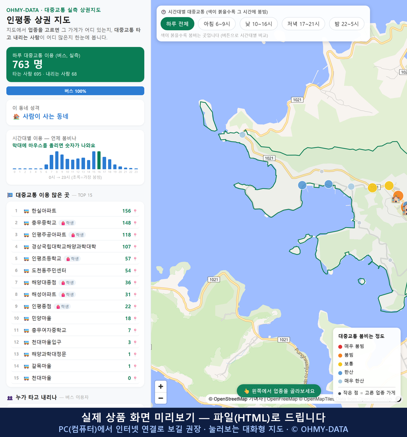Click pin icon next to 충무중학교

click(x=135, y=223)
